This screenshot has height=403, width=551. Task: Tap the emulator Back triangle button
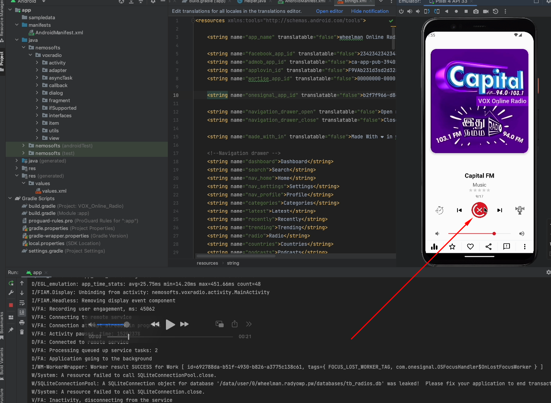(x=447, y=11)
